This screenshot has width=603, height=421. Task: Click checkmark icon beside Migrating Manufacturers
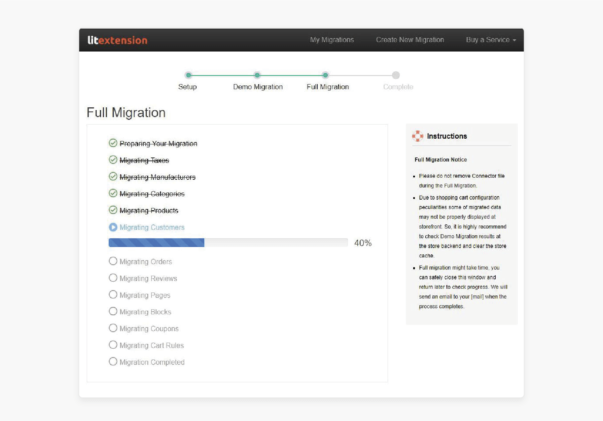pos(113,177)
